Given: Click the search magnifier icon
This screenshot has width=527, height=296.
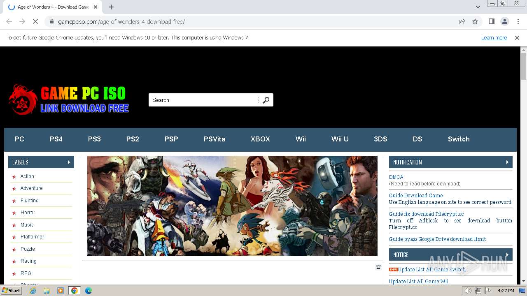Looking at the screenshot, I should tap(266, 100).
